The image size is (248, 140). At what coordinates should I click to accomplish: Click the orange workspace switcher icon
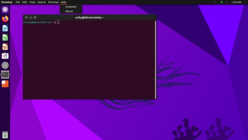coord(5,84)
